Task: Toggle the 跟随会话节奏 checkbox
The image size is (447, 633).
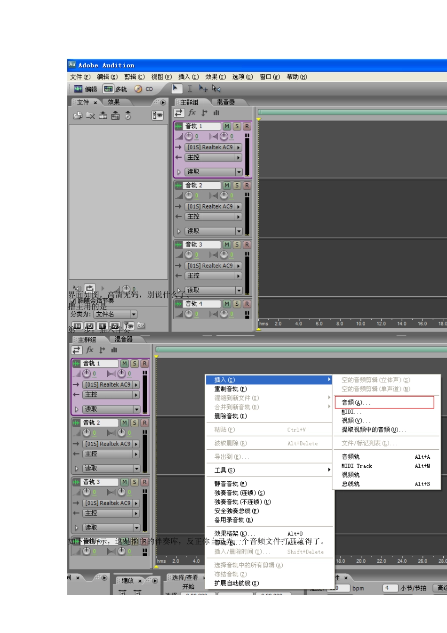Action: (73, 300)
